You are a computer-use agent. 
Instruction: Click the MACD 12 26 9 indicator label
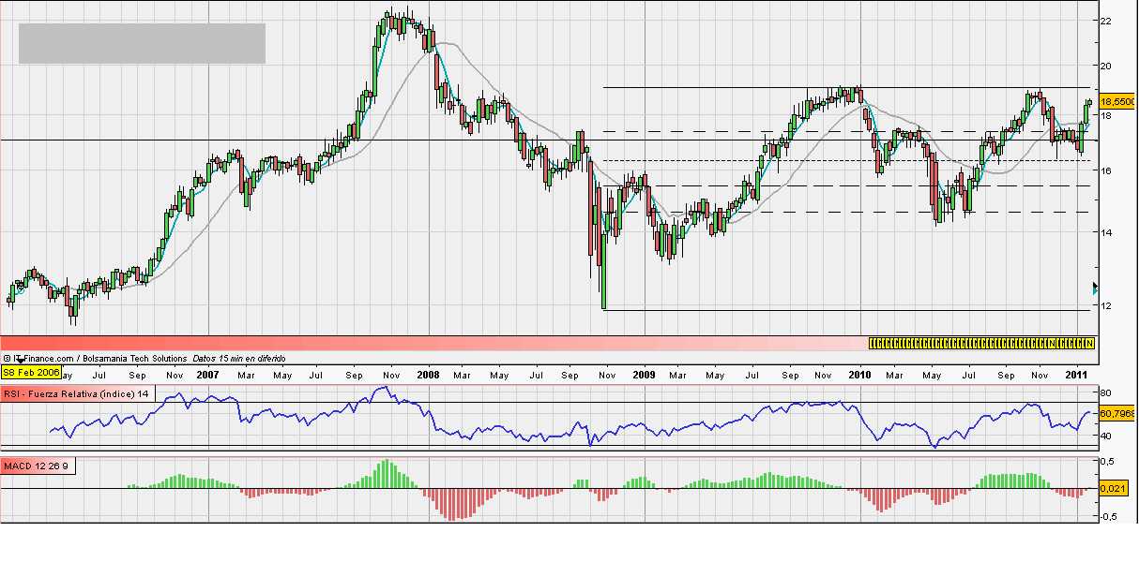click(37, 465)
